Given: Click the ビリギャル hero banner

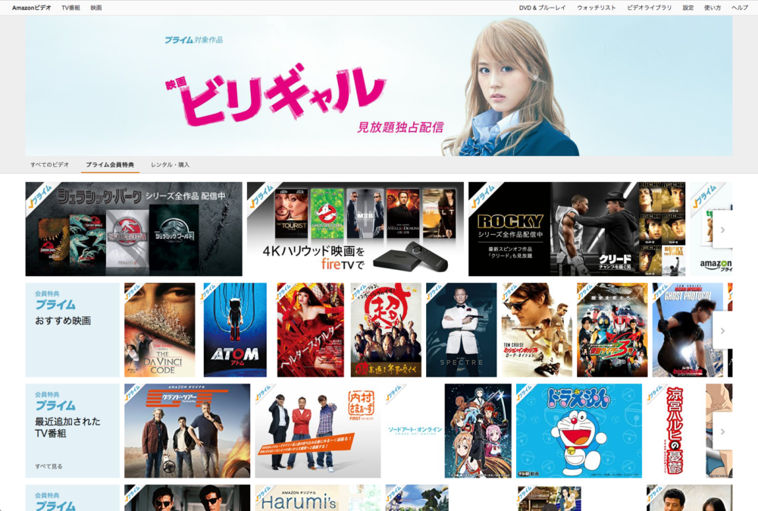Looking at the screenshot, I should click(378, 86).
